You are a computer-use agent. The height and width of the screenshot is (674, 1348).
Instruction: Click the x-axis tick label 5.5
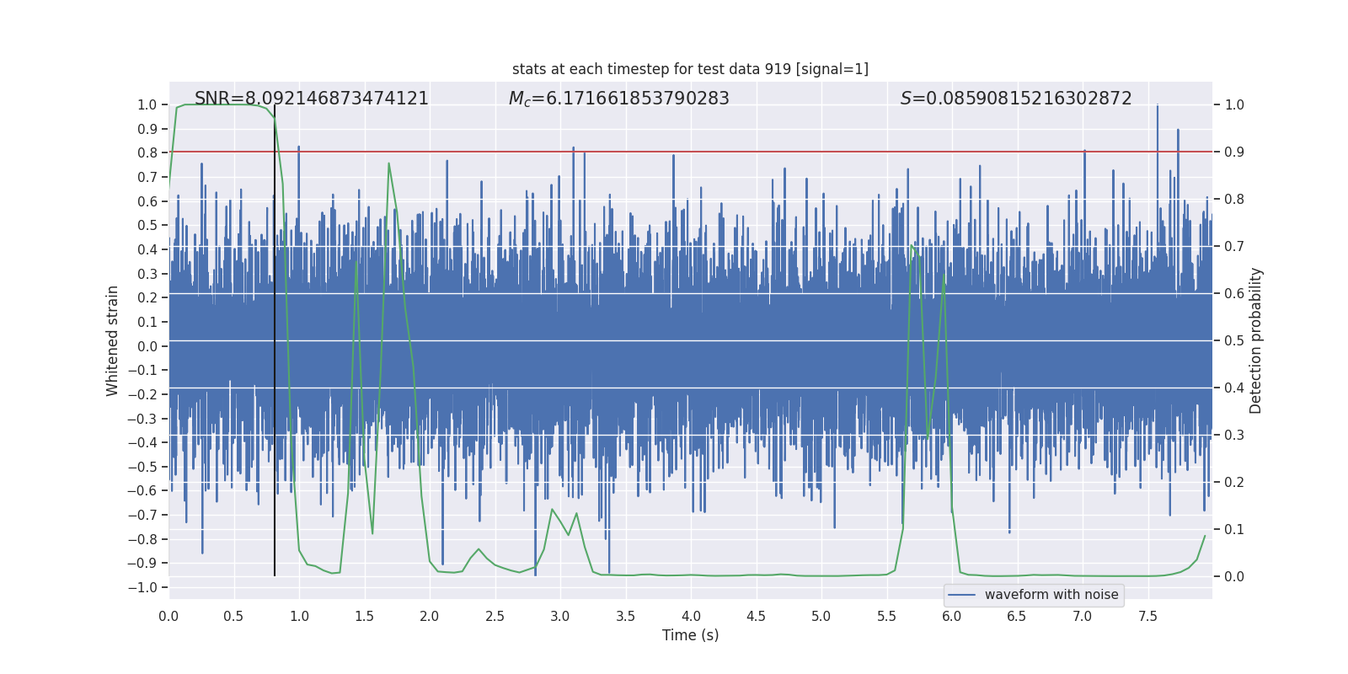click(x=886, y=616)
